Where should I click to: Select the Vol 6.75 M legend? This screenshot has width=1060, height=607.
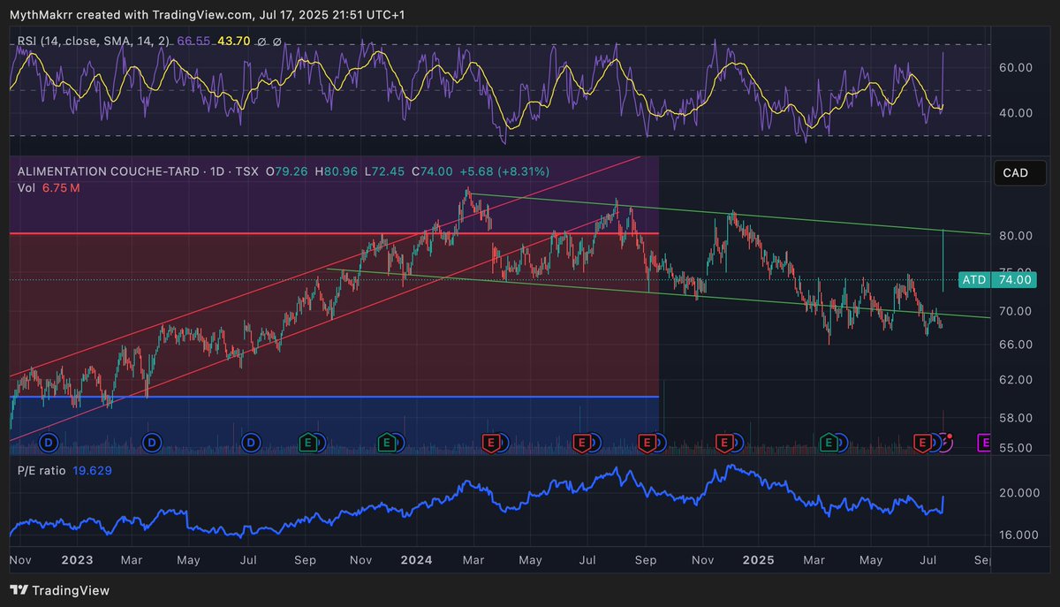[49, 188]
